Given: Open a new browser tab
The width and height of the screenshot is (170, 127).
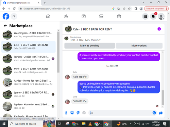Looking at the screenshot, I should click(x=45, y=3).
